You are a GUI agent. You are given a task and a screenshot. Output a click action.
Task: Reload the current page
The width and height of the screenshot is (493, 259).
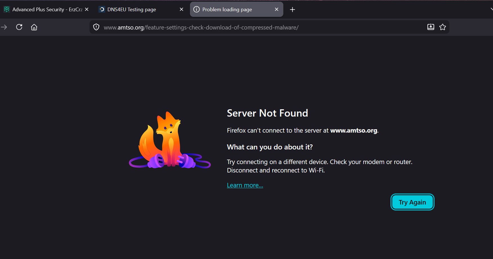coord(19,27)
